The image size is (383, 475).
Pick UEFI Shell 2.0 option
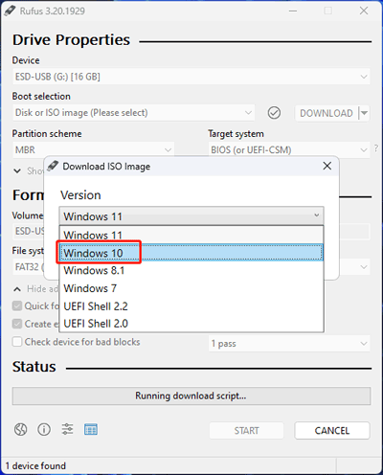(191, 324)
